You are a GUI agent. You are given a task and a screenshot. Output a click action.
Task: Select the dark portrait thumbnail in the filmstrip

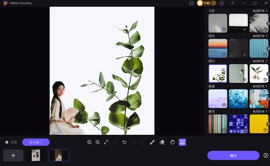click(59, 155)
